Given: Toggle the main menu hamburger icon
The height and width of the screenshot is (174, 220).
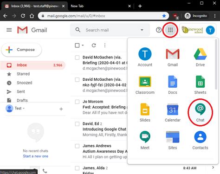Looking at the screenshot, I should pyautogui.click(x=9, y=30).
